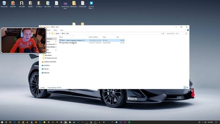Open Creative Cloud Files in navigation pane
The width and height of the screenshot is (220, 124).
[x=49, y=62]
